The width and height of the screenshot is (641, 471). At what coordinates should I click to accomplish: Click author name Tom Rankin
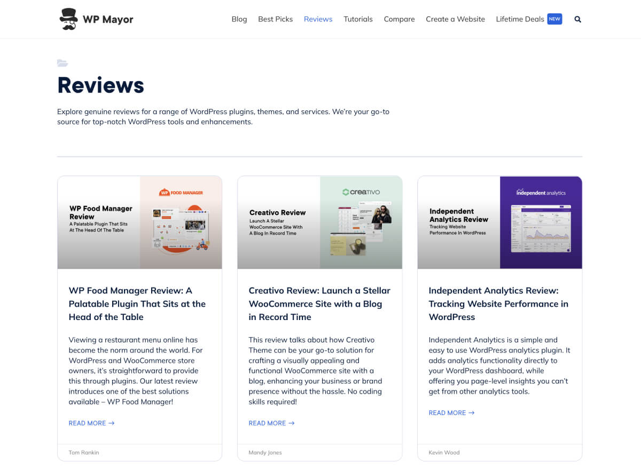[x=84, y=452]
